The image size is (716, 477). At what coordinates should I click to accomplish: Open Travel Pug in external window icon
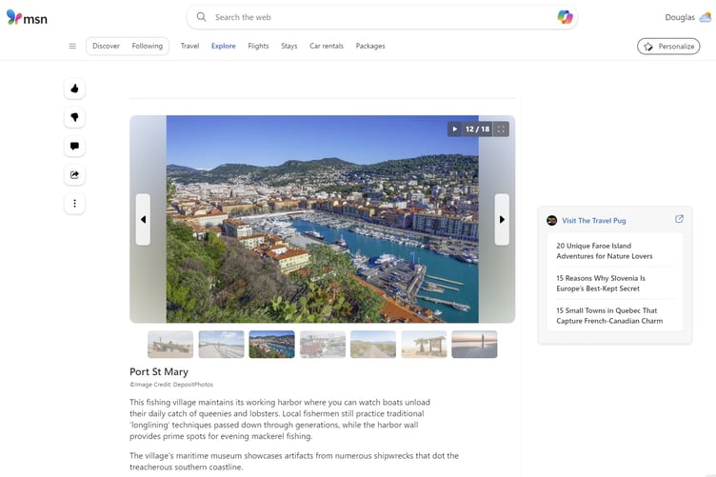click(679, 219)
